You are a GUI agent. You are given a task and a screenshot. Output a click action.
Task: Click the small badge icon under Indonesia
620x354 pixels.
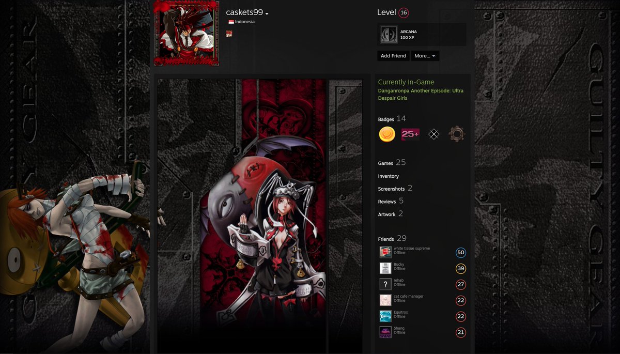(229, 34)
